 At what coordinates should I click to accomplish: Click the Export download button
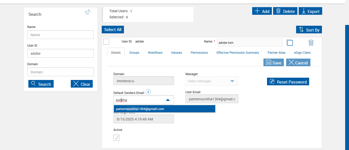(310, 11)
